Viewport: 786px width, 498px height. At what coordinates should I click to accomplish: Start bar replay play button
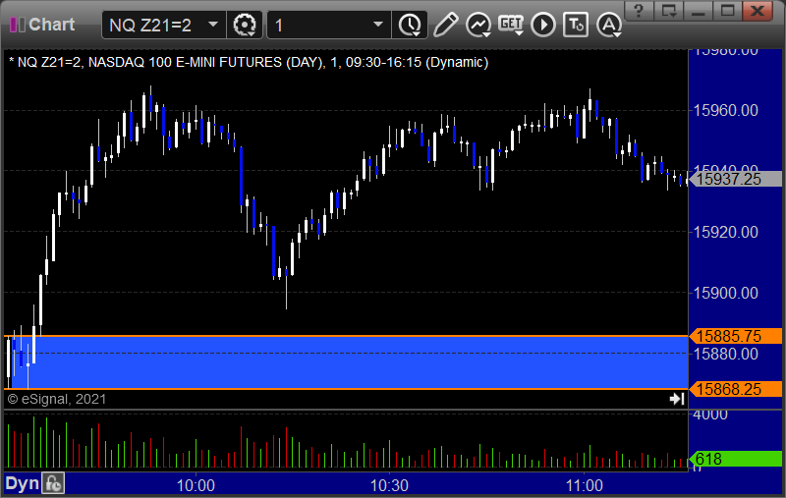(x=543, y=25)
